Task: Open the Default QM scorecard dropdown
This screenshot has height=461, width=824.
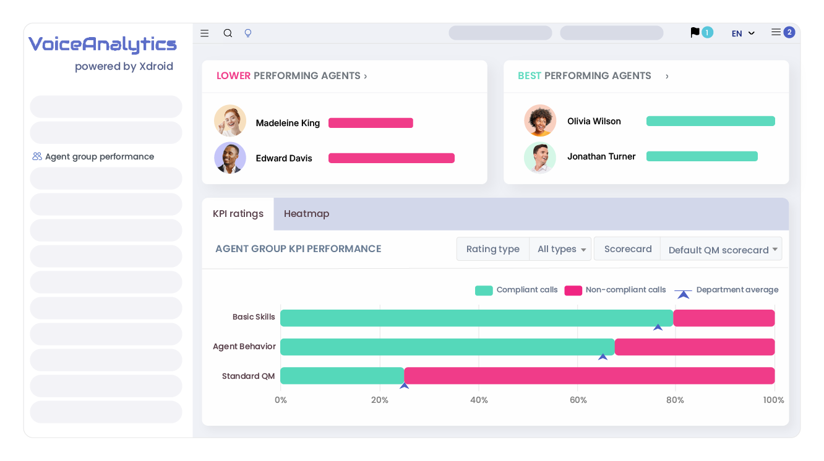Action: tap(721, 250)
